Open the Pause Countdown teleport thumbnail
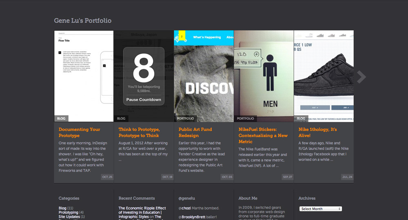 [144, 76]
